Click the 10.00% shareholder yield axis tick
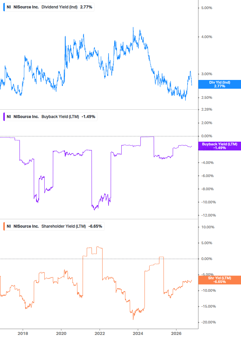Image resolution: width=241 pixels, height=339 pixels. point(208,227)
